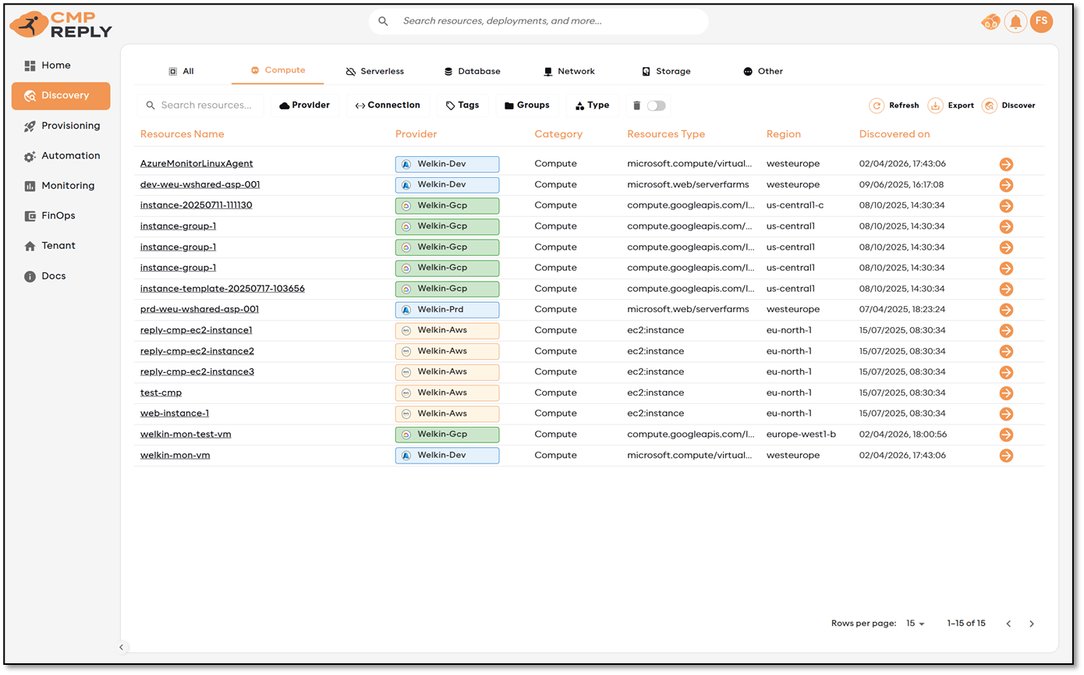This screenshot has width=1084, height=675.
Task: Open the Provider filter dropdown
Action: 305,105
